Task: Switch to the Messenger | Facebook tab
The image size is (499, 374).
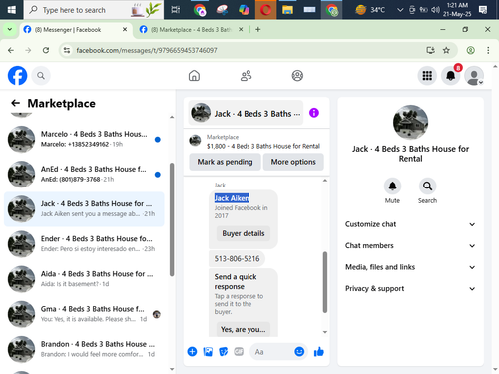Action: [76, 30]
